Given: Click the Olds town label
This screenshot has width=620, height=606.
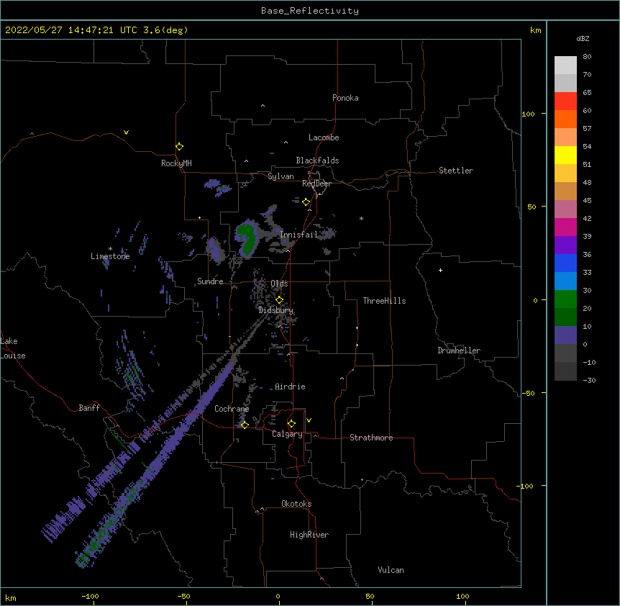Looking at the screenshot, I should tap(279, 284).
